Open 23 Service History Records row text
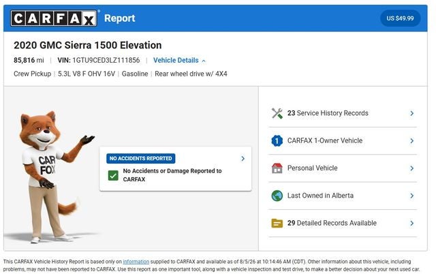 pos(328,113)
